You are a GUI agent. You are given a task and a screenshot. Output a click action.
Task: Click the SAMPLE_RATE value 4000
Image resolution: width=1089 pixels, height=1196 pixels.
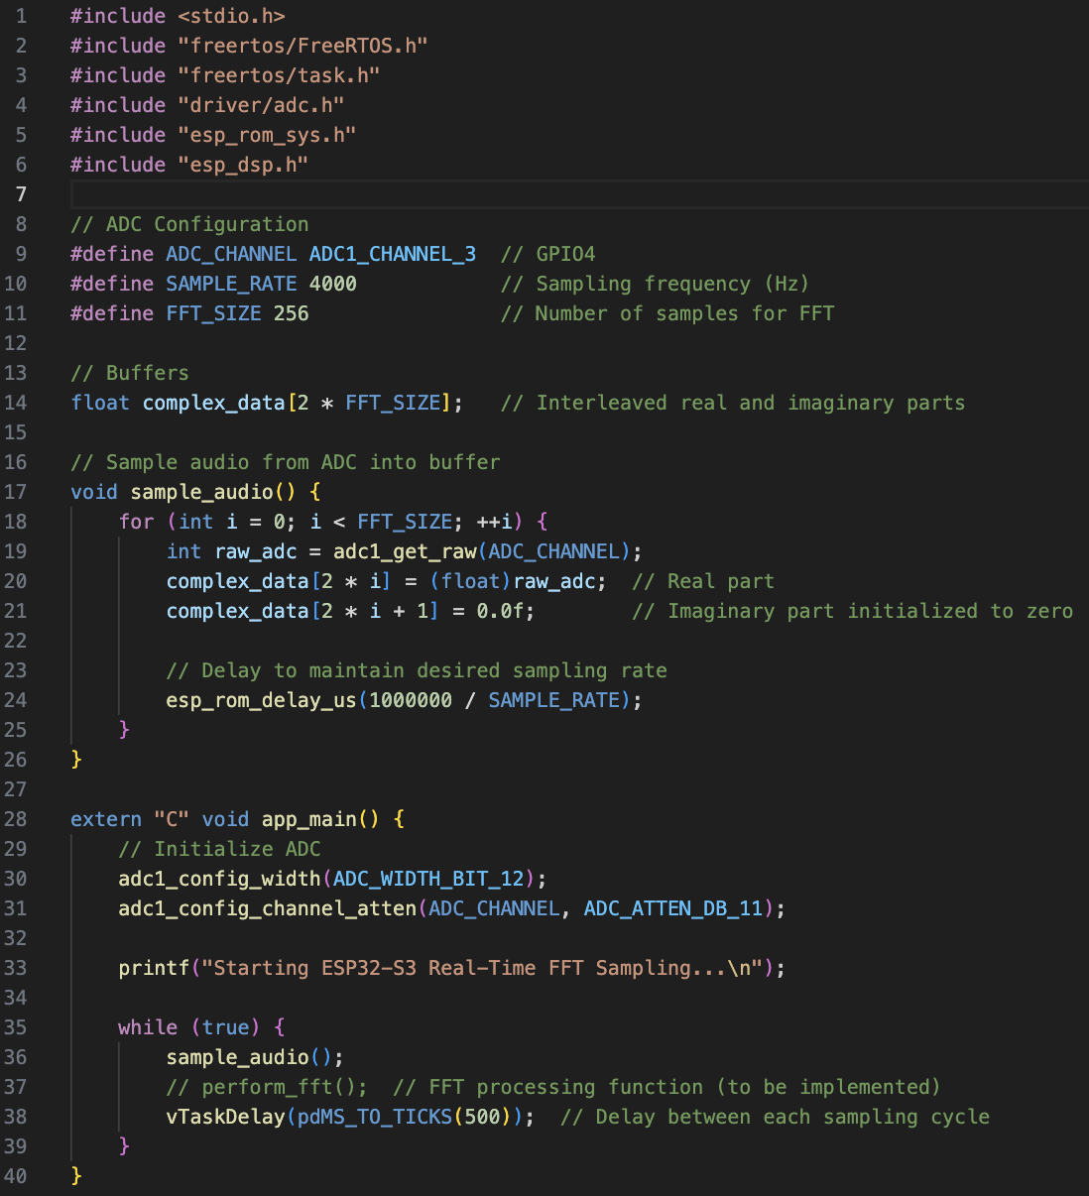point(332,284)
